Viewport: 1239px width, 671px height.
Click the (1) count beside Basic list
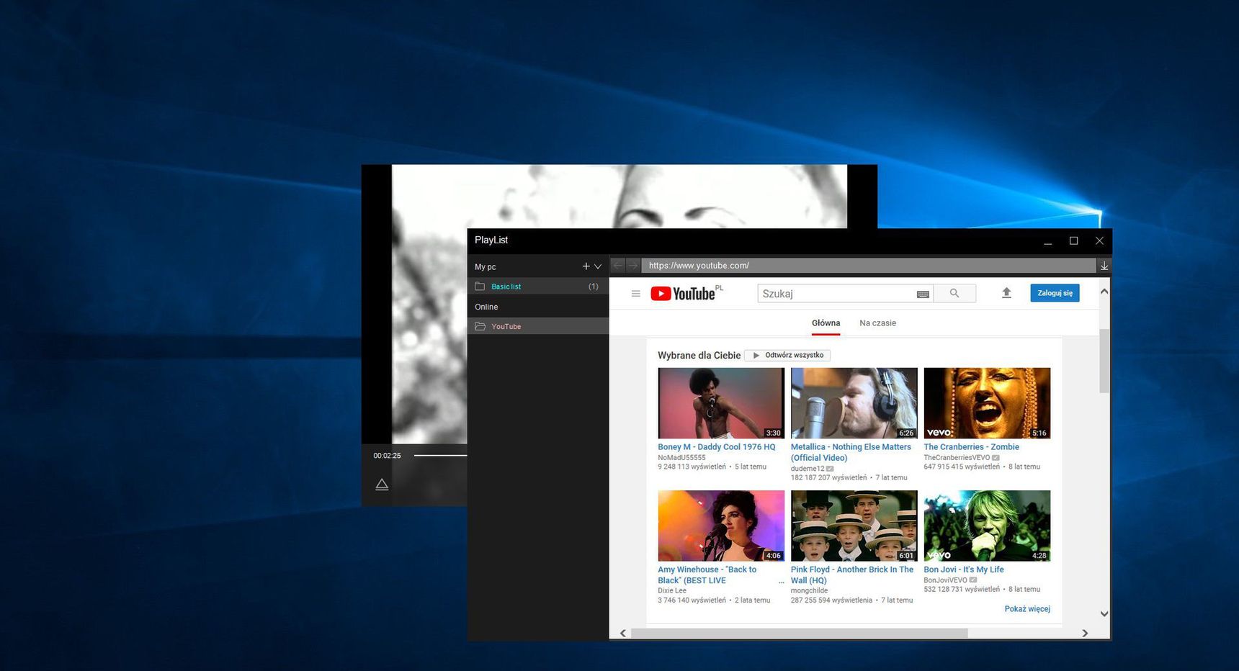tap(594, 287)
